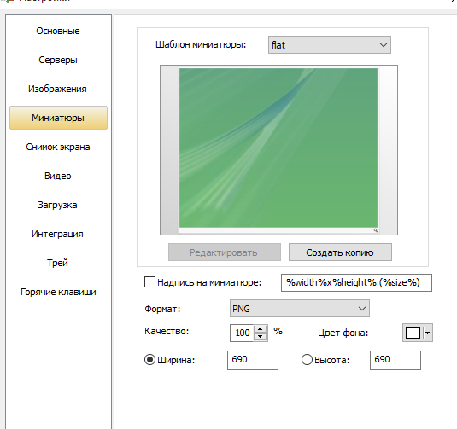The height and width of the screenshot is (429, 457).
Task: Open the Снимок экрана settings
Action: click(58, 147)
